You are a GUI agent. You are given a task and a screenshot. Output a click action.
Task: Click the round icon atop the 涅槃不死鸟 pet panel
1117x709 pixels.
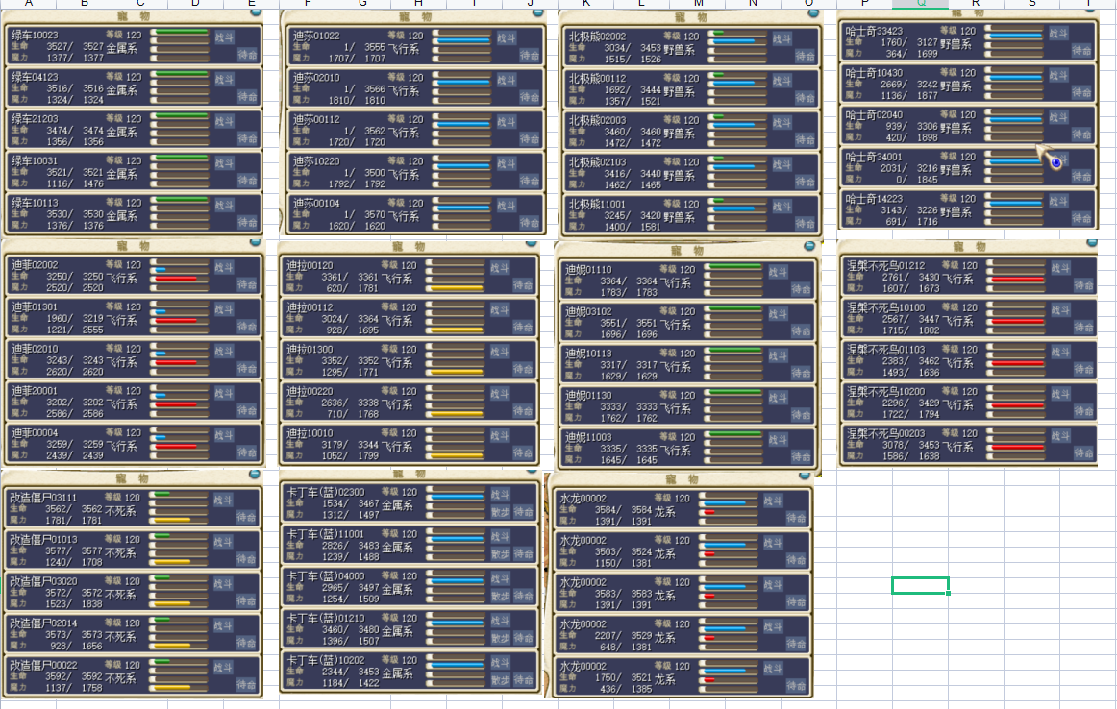click(1091, 243)
